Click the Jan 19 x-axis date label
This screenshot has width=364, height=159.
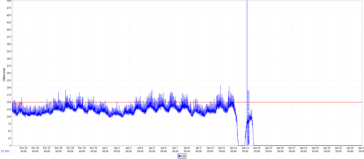tap(315, 148)
